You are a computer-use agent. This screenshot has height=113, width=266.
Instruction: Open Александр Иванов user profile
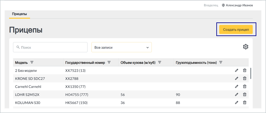(x=237, y=5)
